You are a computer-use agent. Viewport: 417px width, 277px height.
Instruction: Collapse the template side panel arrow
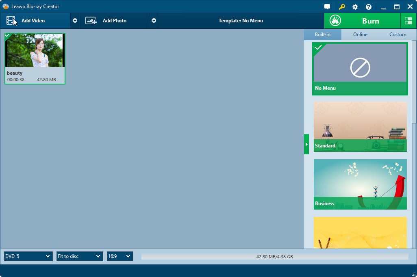pos(306,144)
